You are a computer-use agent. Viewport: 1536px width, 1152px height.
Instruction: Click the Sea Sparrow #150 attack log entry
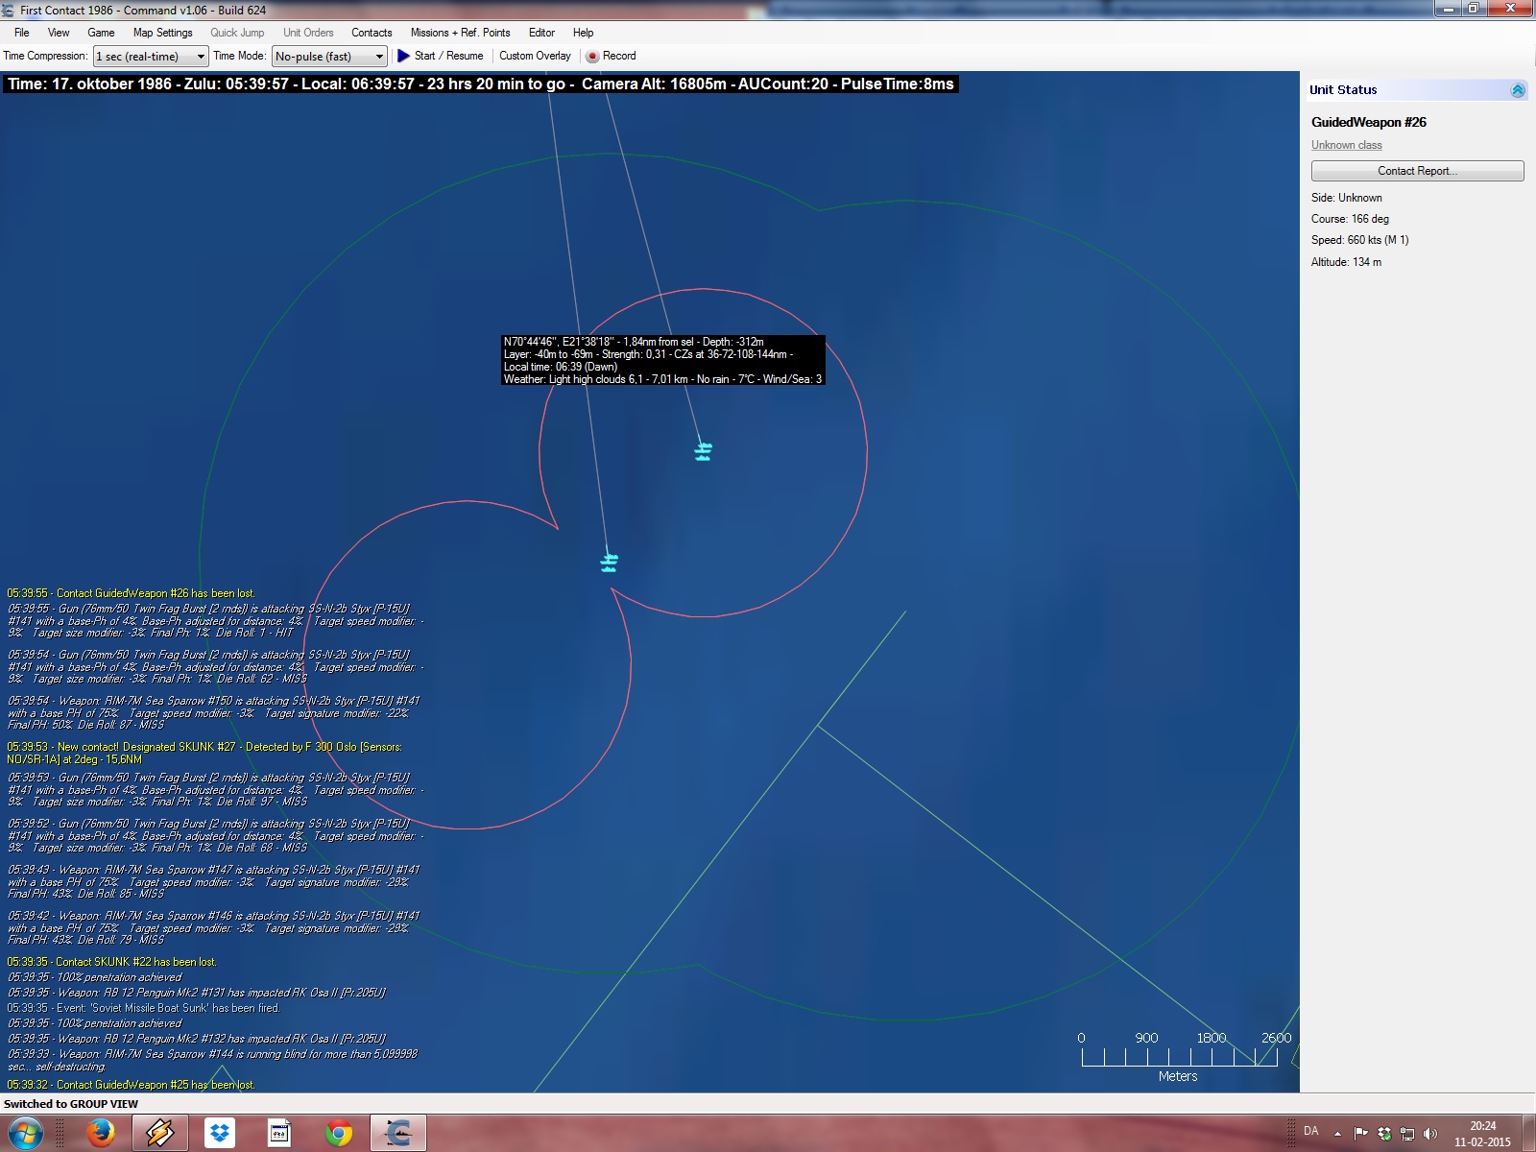[214, 712]
